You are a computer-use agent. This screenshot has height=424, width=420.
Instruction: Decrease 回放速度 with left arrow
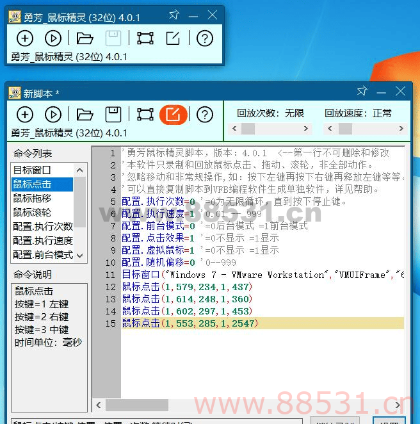pos(330,129)
